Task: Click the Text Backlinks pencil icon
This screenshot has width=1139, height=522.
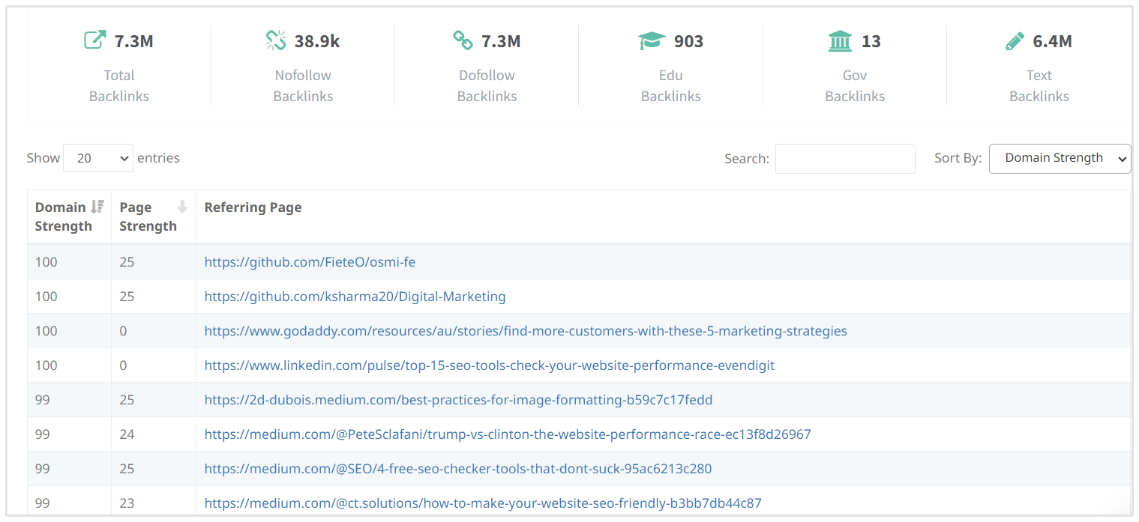Action: click(1015, 41)
